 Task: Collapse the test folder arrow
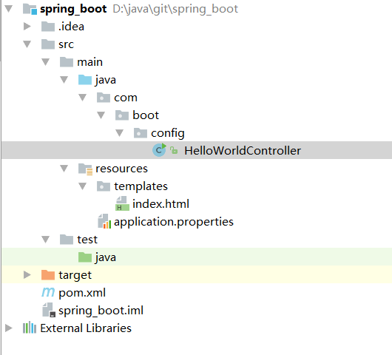[x=46, y=240]
